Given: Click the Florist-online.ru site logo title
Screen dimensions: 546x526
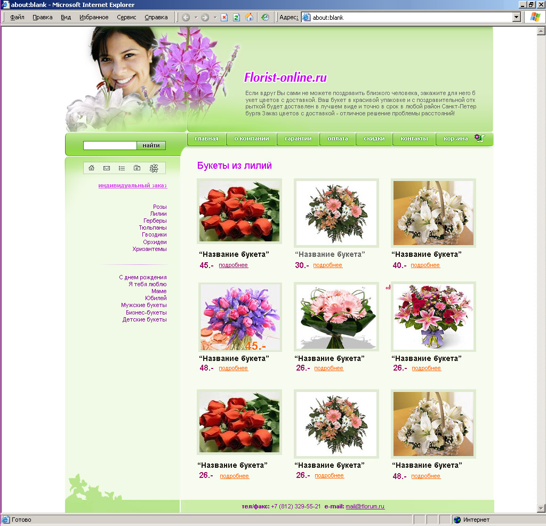Looking at the screenshot, I should tap(286, 77).
